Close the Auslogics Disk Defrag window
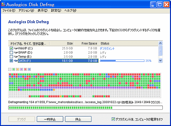171x126 pixels. (167, 5)
